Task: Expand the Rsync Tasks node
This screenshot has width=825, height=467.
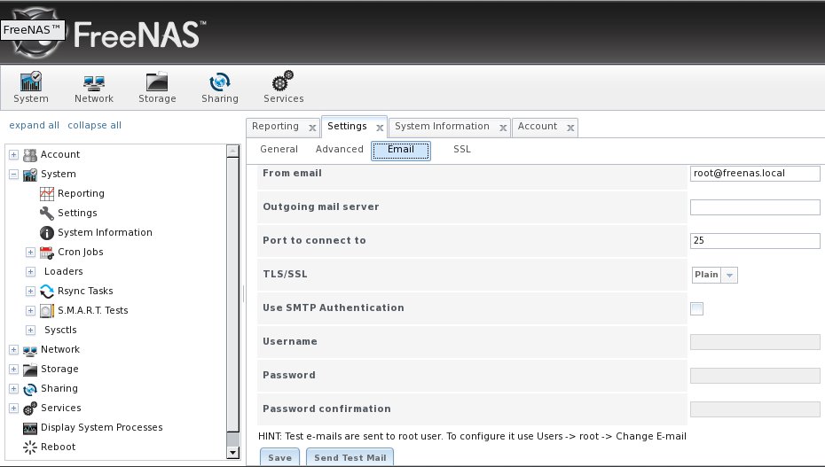Action: pyautogui.click(x=30, y=291)
